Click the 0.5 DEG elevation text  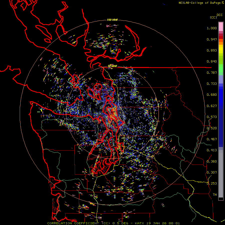[x=120, y=223]
